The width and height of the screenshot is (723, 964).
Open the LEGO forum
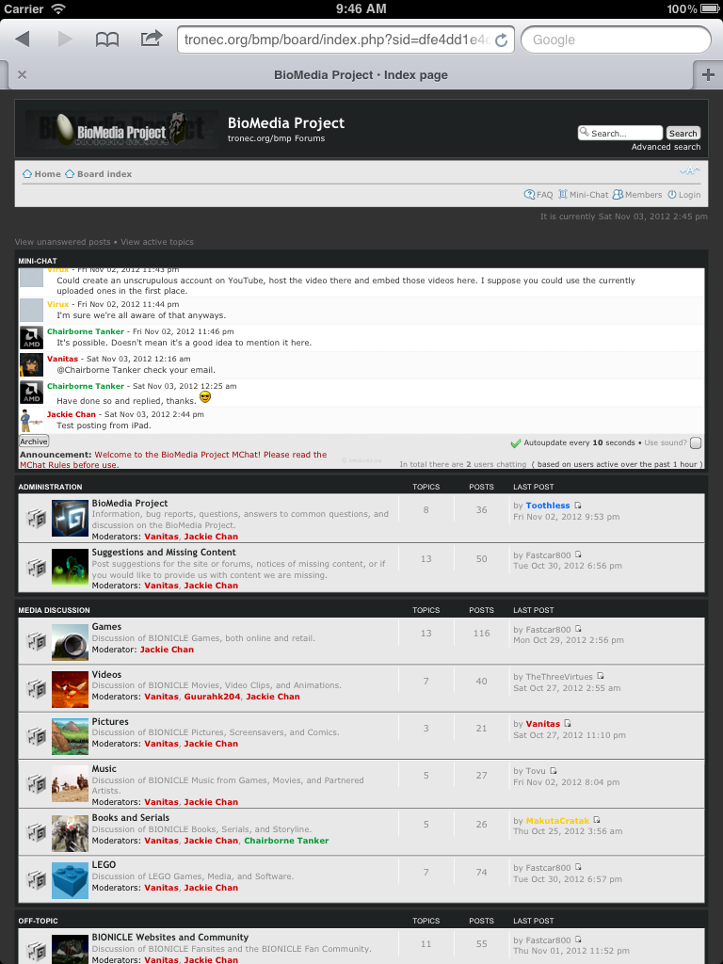[104, 864]
